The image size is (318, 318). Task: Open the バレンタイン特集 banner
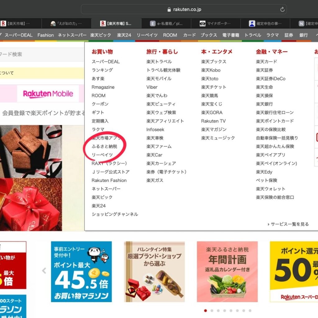pos(154,271)
